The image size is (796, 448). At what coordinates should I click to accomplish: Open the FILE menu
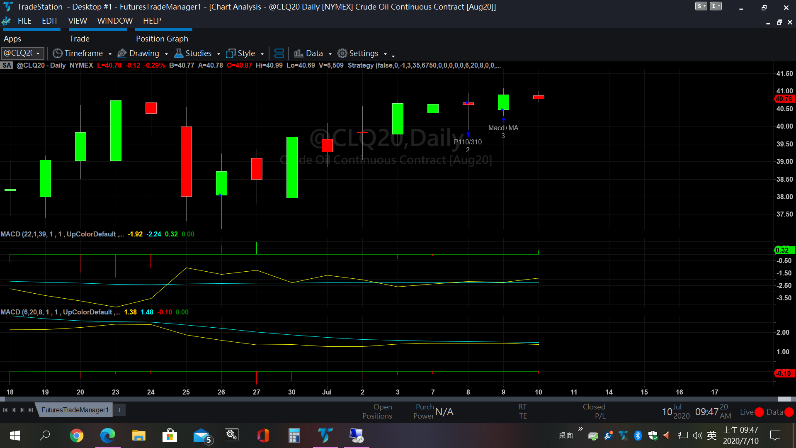coord(24,21)
